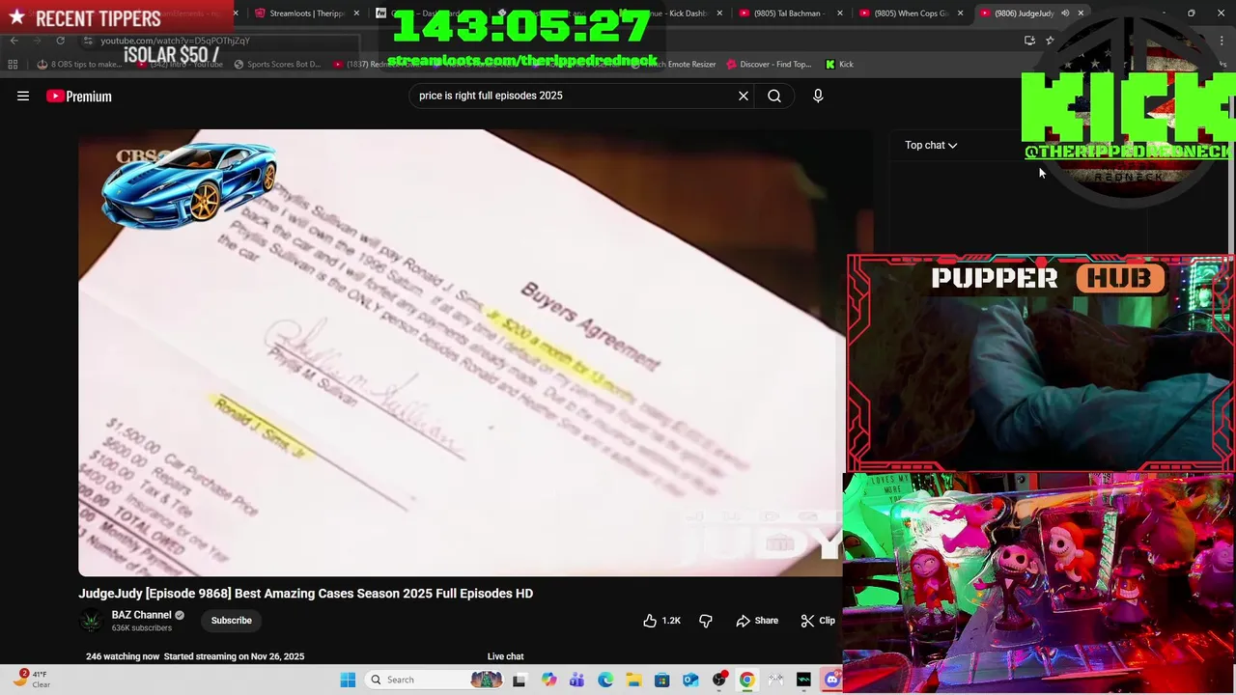Pause the video by clicking the player
Screen dimensions: 1236x695
[x=461, y=352]
